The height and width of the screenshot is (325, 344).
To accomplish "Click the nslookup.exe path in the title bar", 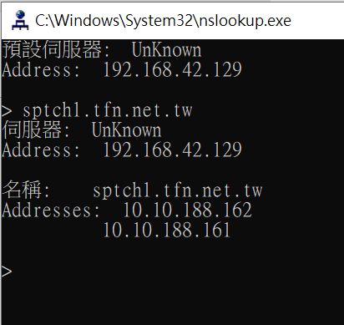I will [x=163, y=21].
